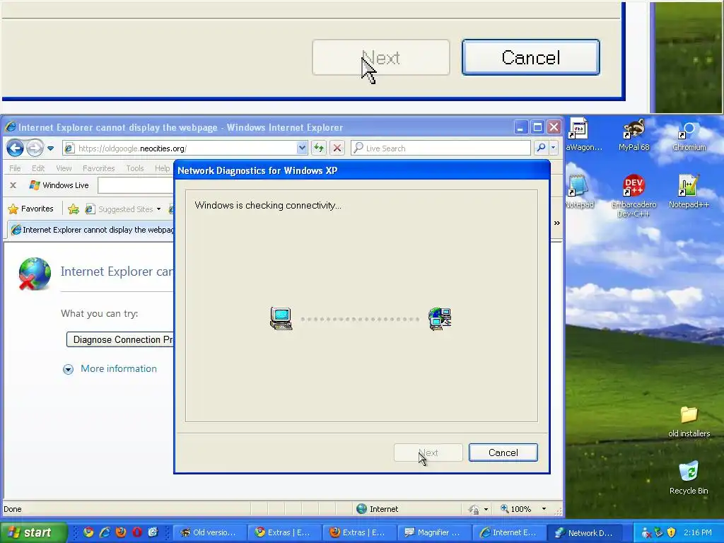The image size is (724, 543).
Task: Open the Notepad++ desktop shortcut
Action: pyautogui.click(x=689, y=192)
